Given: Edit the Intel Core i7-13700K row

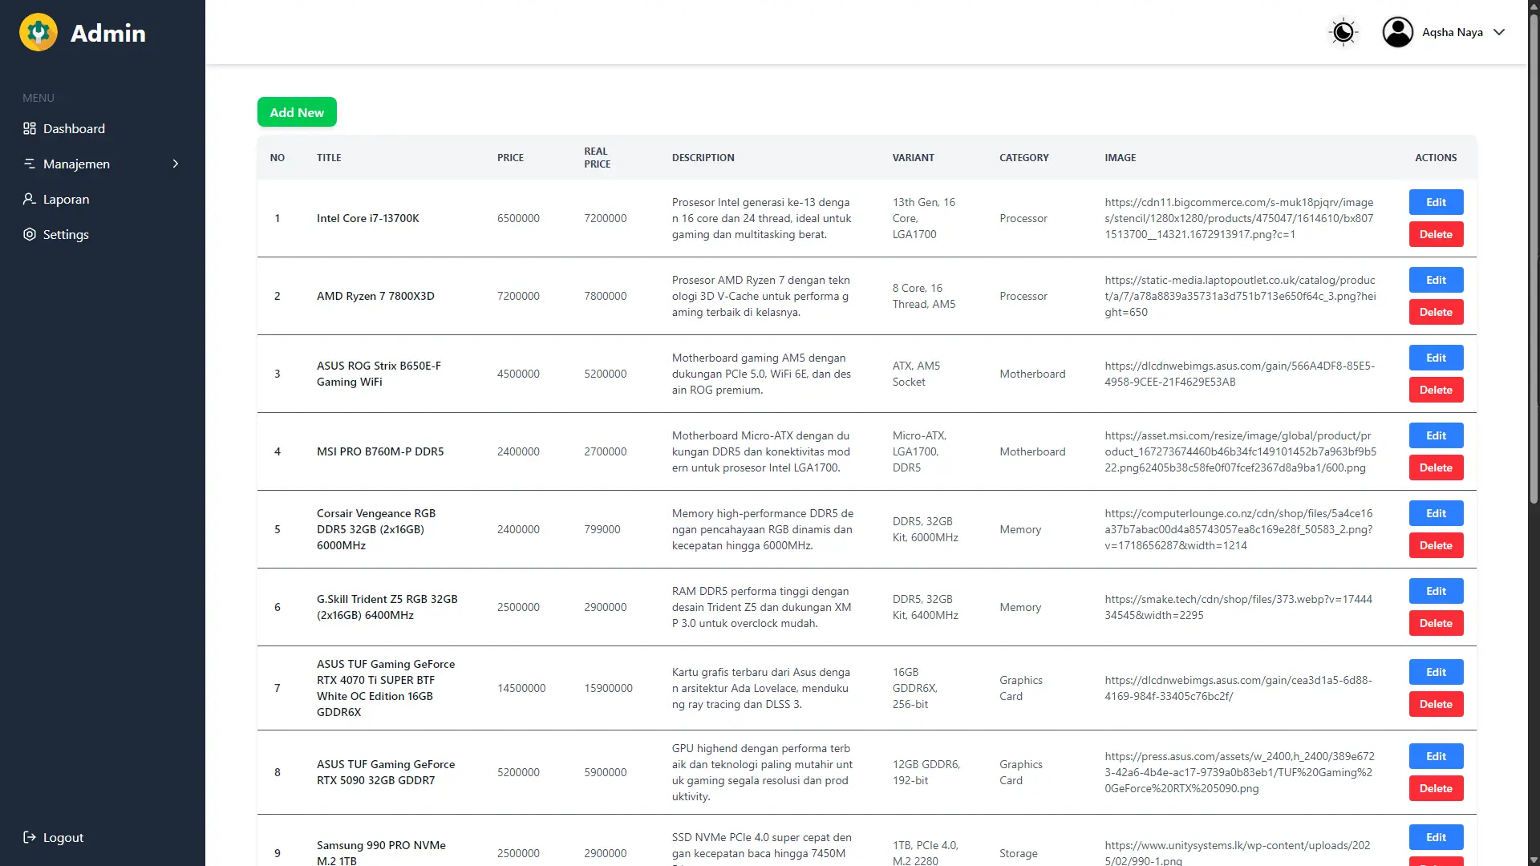Looking at the screenshot, I should pyautogui.click(x=1436, y=202).
